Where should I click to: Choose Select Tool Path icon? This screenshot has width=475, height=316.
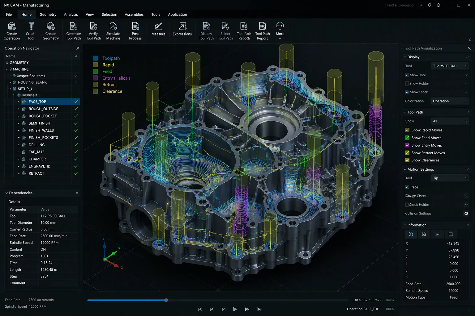225,26
